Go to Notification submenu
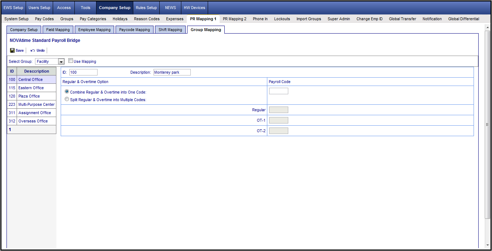The image size is (492, 251). (432, 19)
